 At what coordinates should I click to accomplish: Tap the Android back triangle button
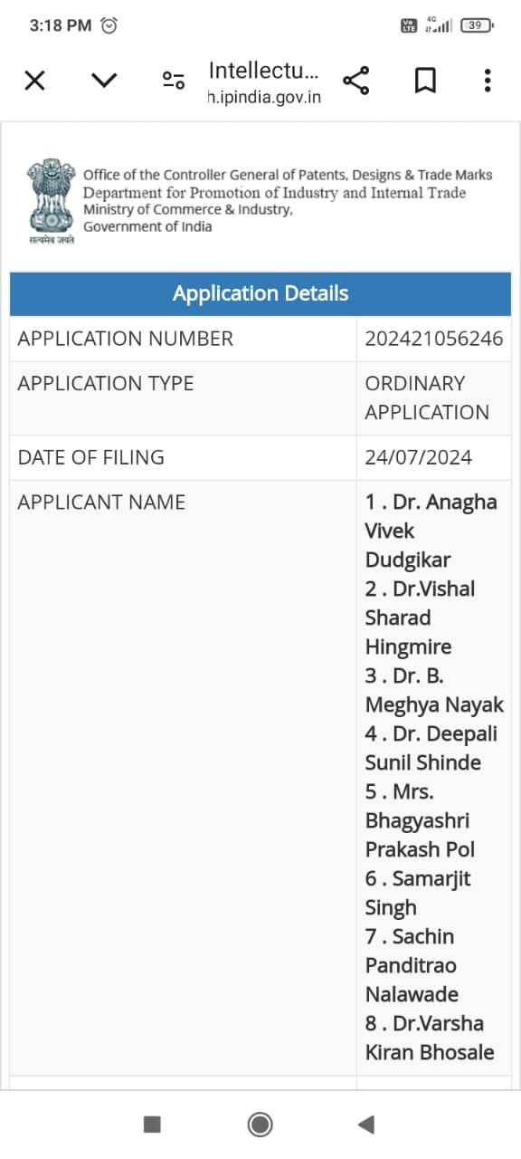[366, 1125]
